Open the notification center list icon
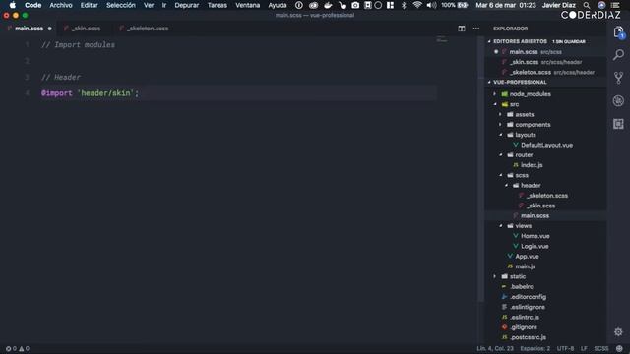The image size is (630, 354). point(615,5)
